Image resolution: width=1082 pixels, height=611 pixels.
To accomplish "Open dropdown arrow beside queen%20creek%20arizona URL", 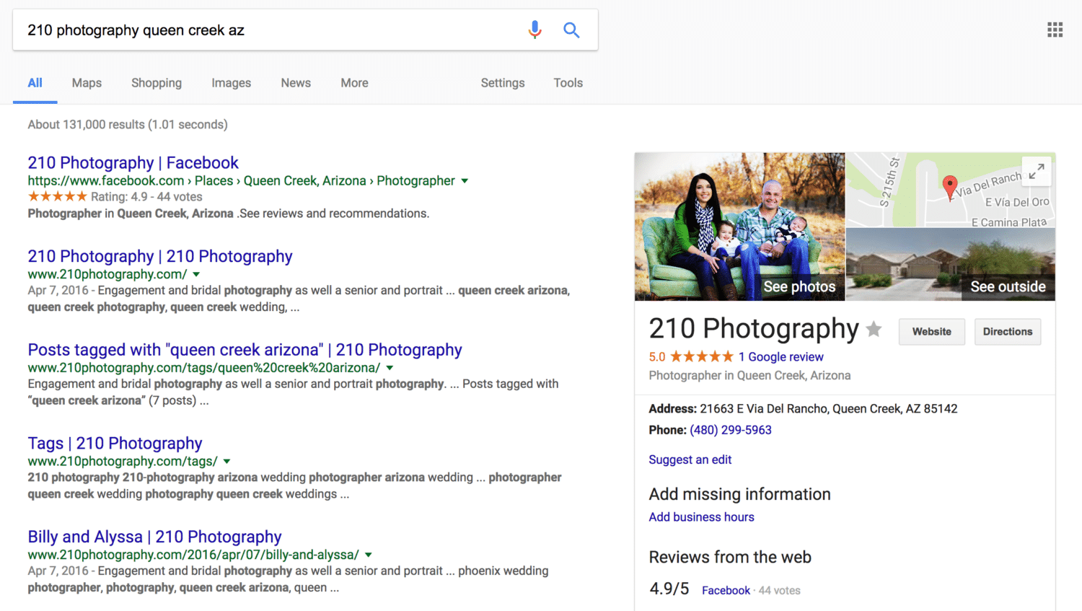I will [390, 368].
